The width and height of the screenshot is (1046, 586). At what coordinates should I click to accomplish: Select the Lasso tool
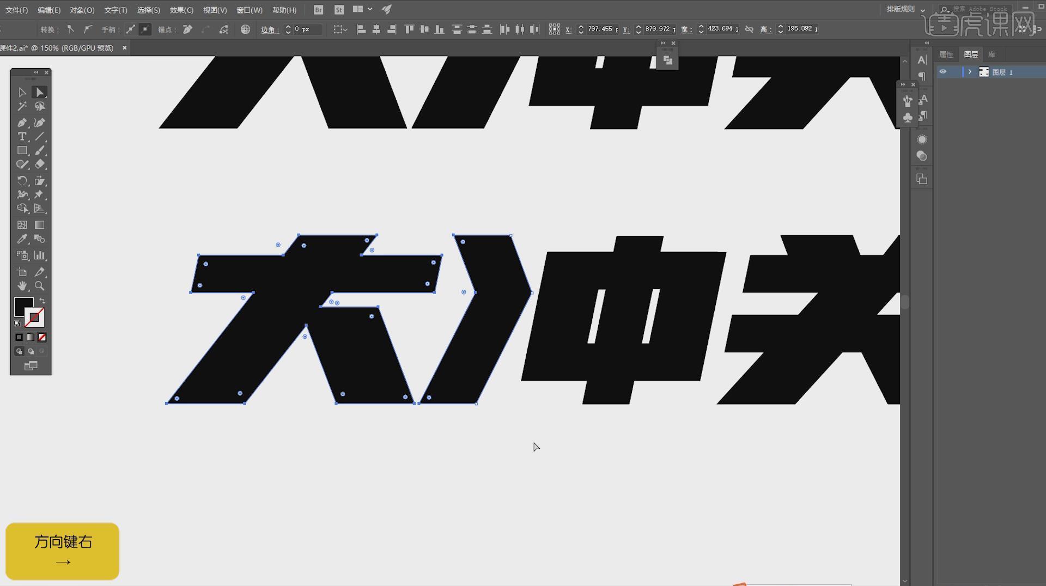coord(39,106)
